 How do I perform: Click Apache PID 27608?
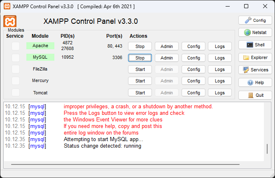(x=68, y=48)
